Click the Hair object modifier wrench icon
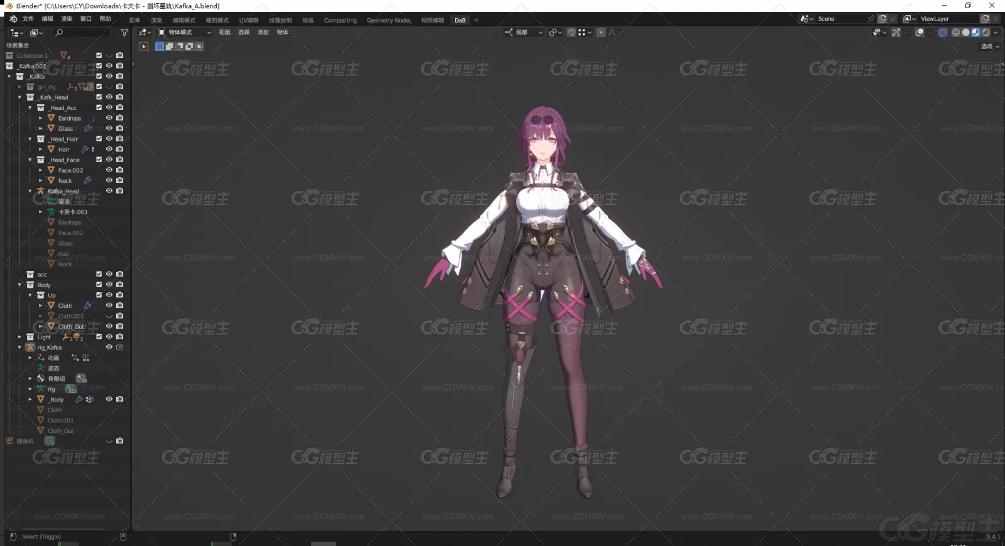 tap(85, 150)
